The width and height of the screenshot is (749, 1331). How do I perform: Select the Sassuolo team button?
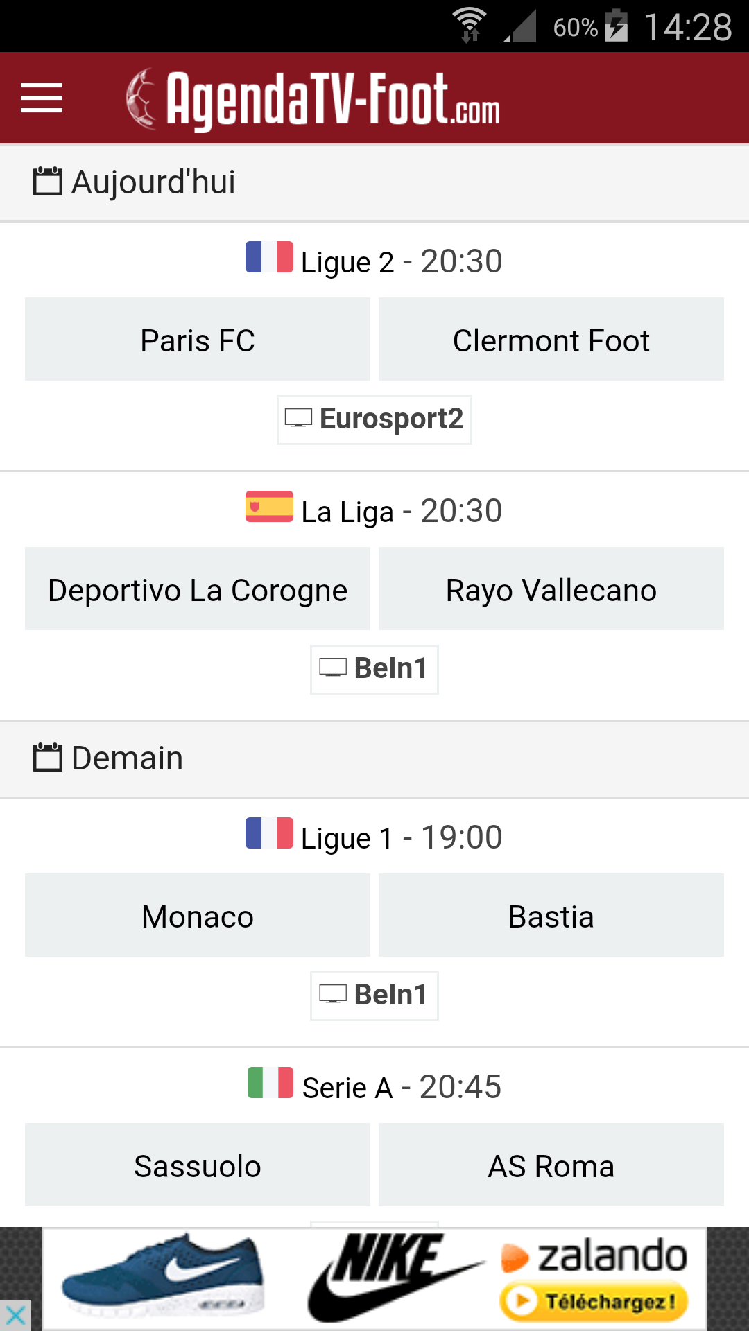coord(198,1165)
